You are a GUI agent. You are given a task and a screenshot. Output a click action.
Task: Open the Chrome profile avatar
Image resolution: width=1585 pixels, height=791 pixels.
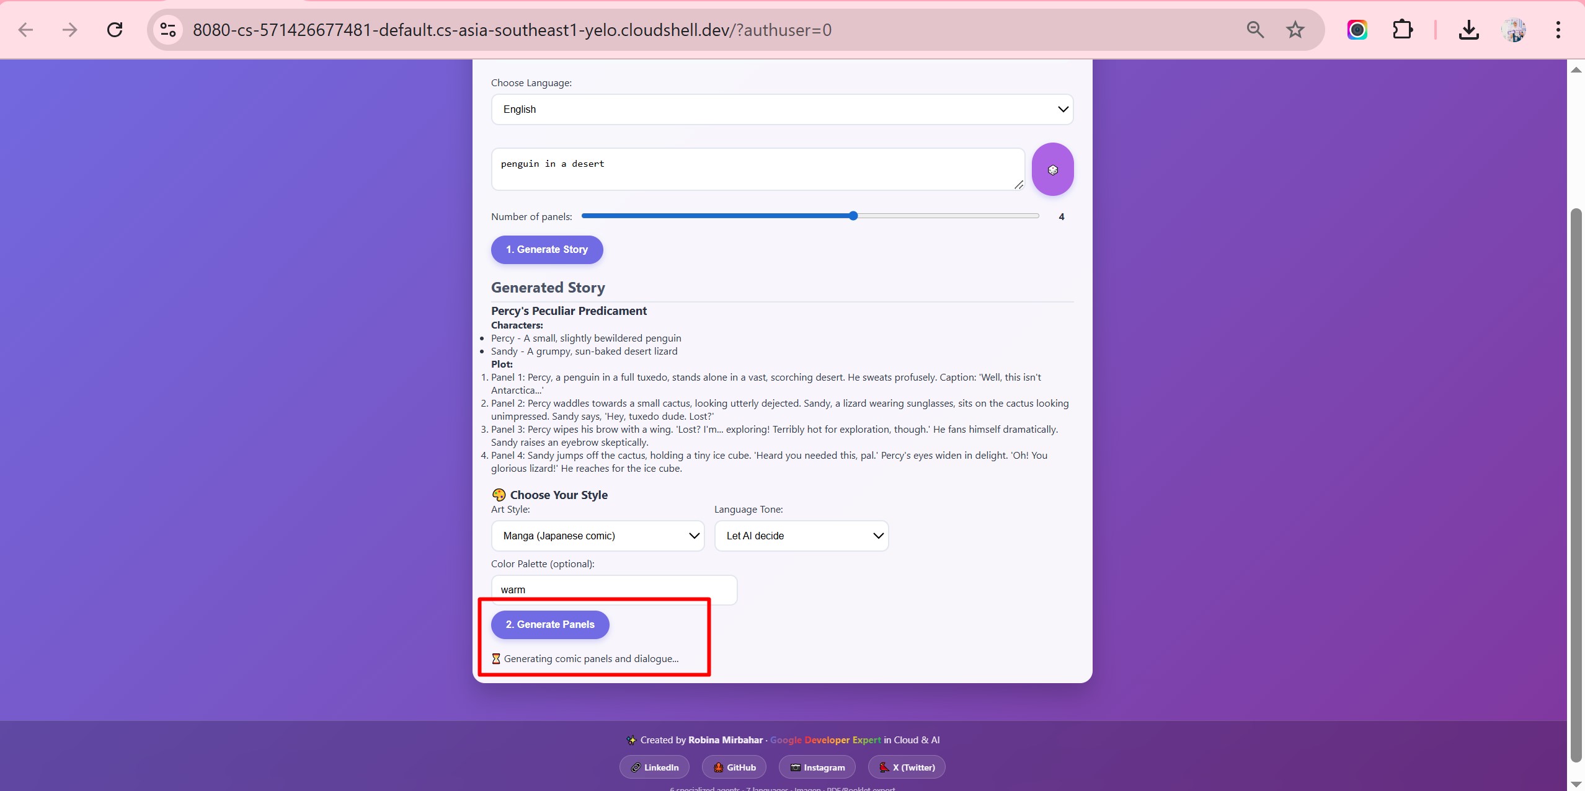(x=1514, y=30)
